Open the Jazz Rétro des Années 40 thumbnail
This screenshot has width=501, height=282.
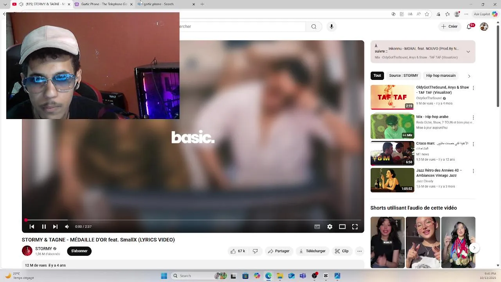coord(392,180)
